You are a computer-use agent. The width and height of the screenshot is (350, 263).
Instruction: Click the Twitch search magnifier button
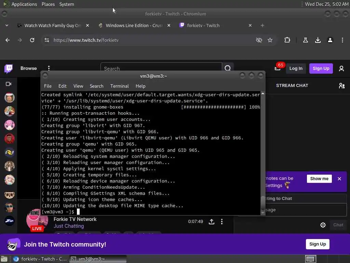[x=228, y=68]
